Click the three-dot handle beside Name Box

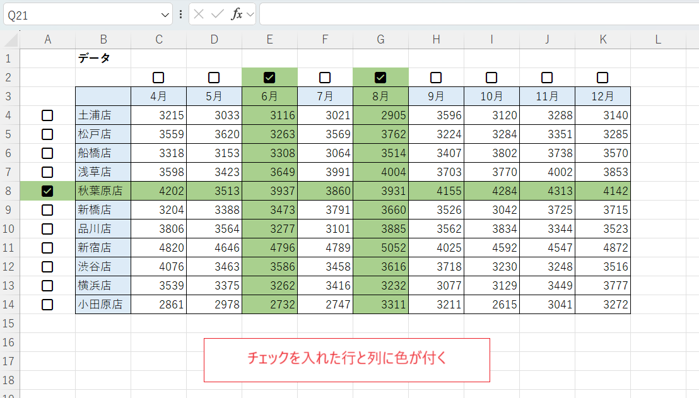(180, 15)
